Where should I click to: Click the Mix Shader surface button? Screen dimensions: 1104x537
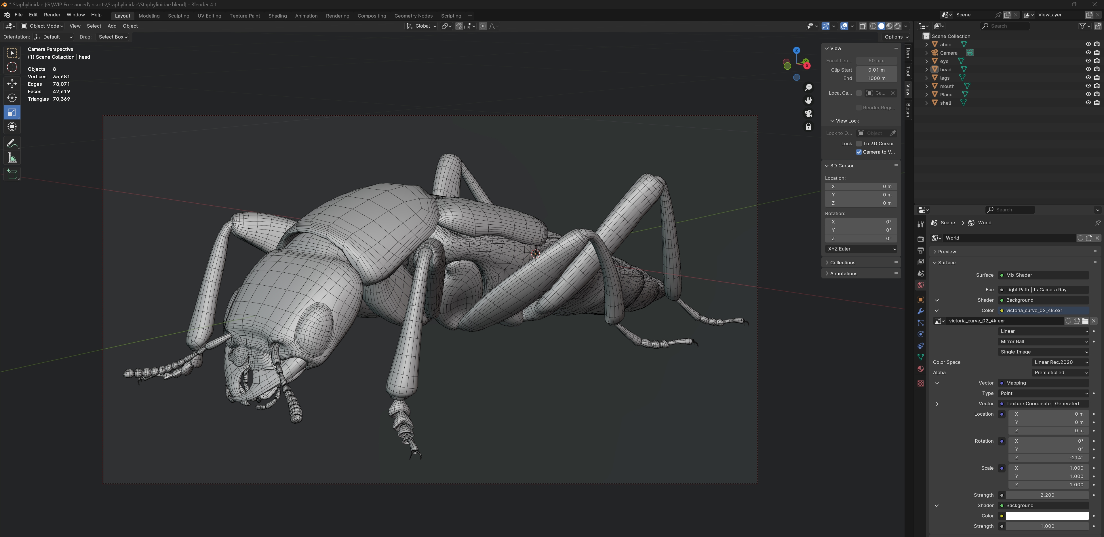[1044, 275]
